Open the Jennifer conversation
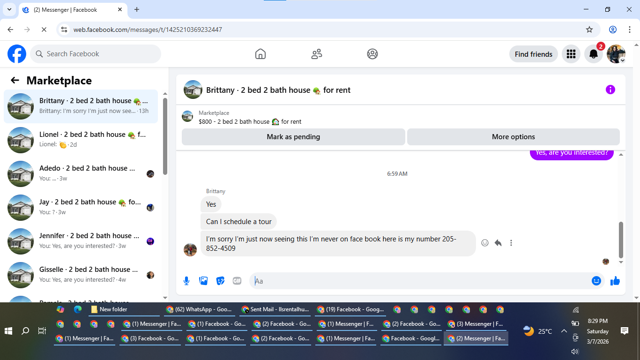 tap(81, 241)
